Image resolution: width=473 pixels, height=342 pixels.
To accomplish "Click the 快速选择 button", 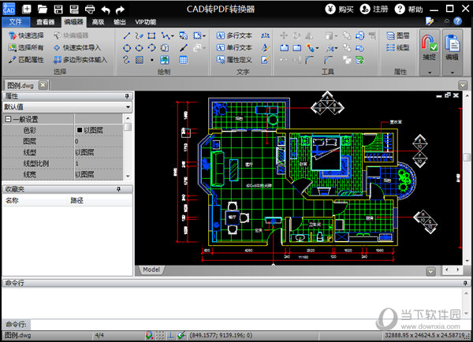I will (x=26, y=35).
